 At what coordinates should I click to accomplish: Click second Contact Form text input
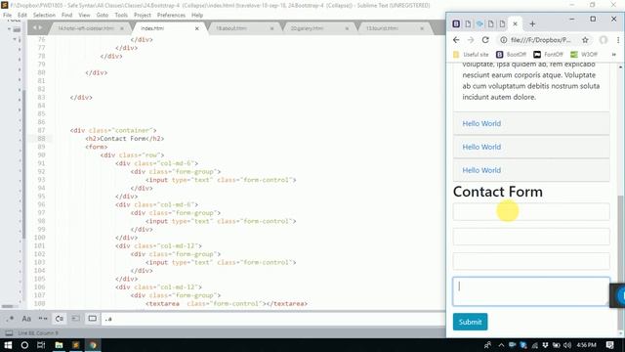[531, 237]
